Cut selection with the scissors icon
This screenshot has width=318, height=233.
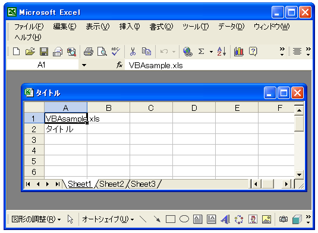tap(133, 52)
